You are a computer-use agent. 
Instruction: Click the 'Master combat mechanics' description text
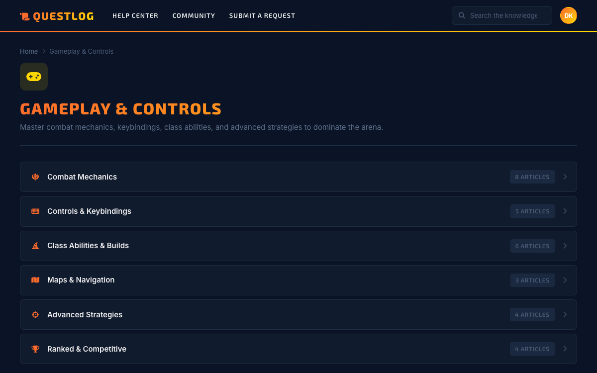(201, 127)
